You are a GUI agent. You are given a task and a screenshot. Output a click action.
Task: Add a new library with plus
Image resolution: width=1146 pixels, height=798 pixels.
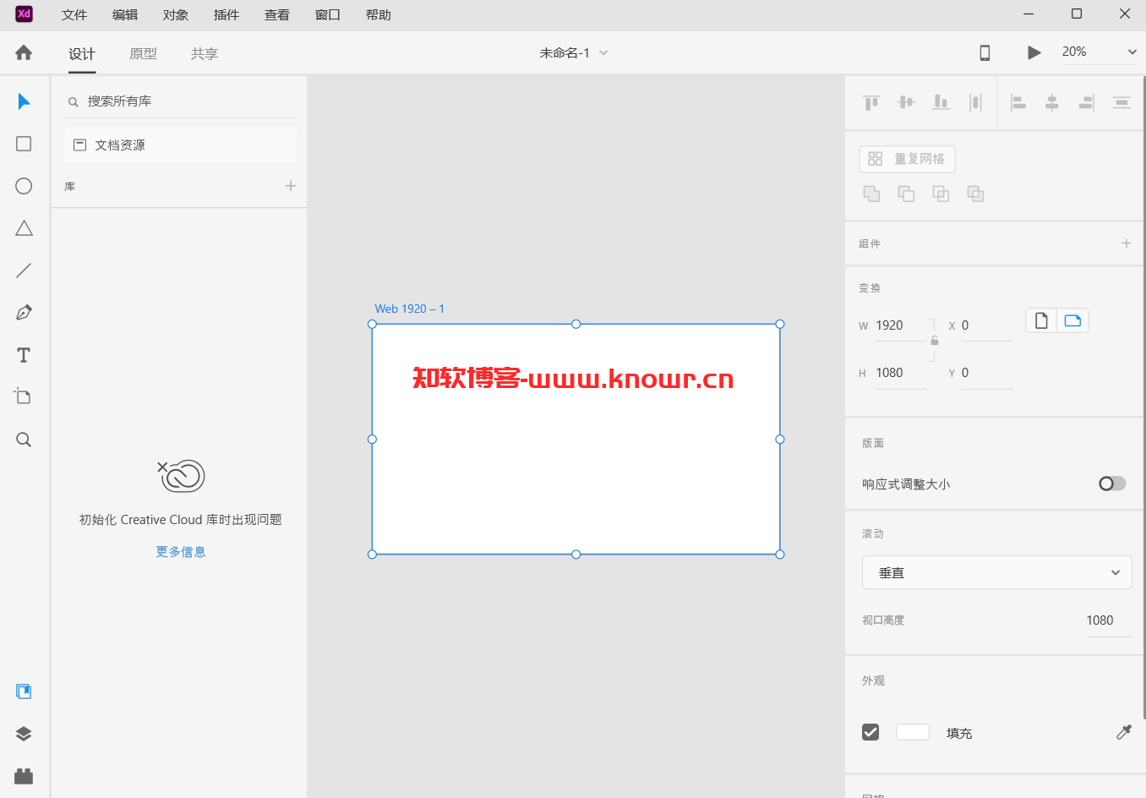coord(291,186)
